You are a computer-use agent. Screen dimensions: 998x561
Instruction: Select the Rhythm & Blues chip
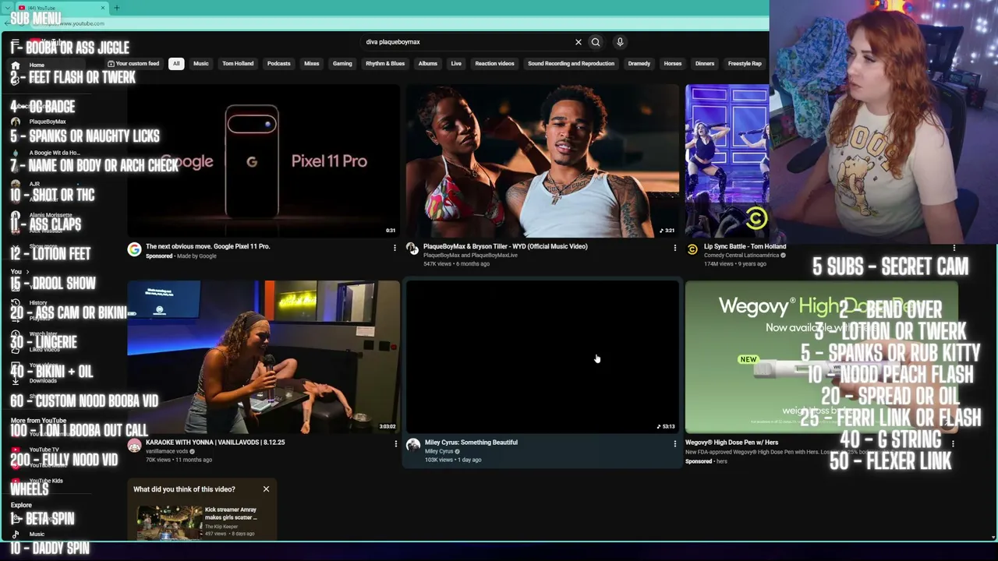pos(385,64)
